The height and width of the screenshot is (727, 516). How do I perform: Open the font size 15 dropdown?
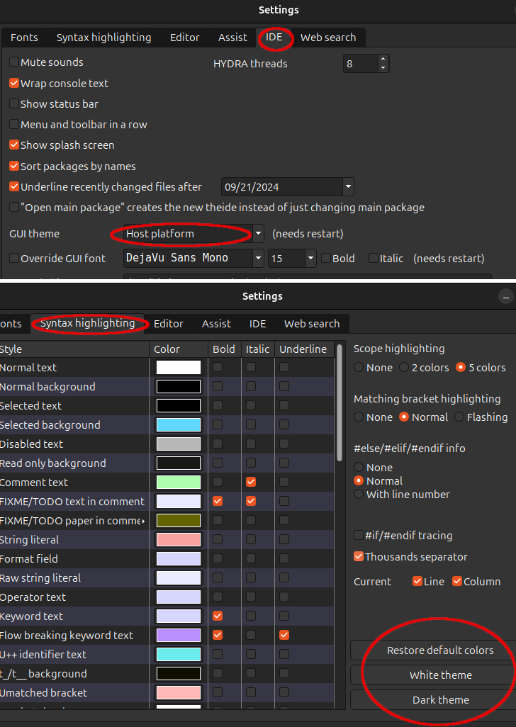coord(310,259)
